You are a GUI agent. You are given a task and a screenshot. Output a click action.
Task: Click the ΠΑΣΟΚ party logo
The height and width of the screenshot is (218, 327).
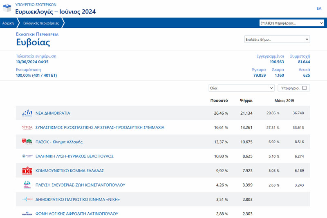[x=27, y=142]
